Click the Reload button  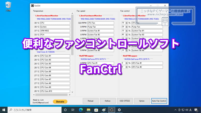coord(91,101)
